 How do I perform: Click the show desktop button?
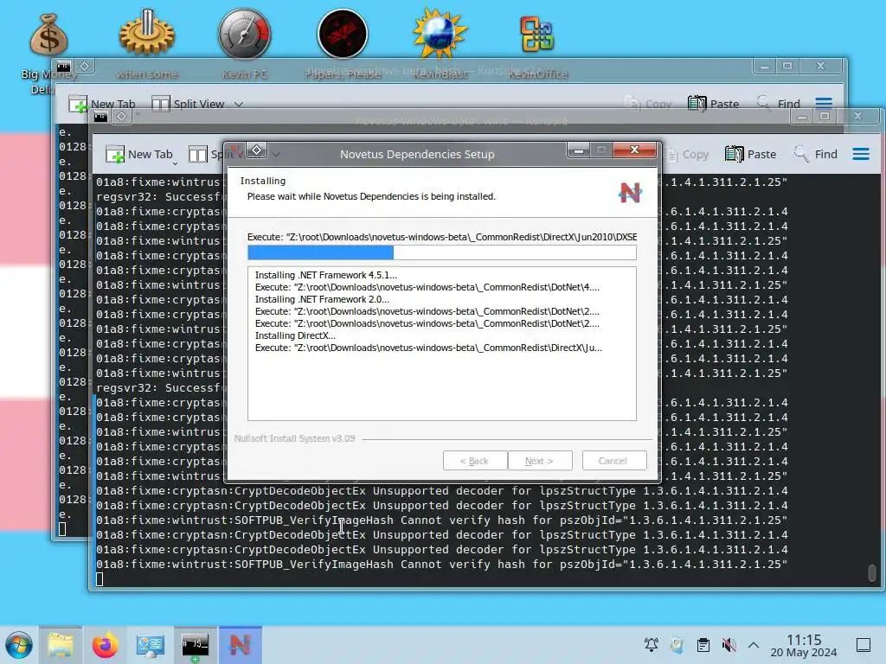(x=864, y=645)
